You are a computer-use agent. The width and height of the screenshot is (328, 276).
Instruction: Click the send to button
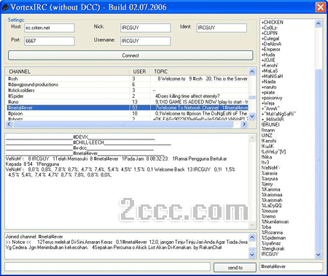point(235,267)
